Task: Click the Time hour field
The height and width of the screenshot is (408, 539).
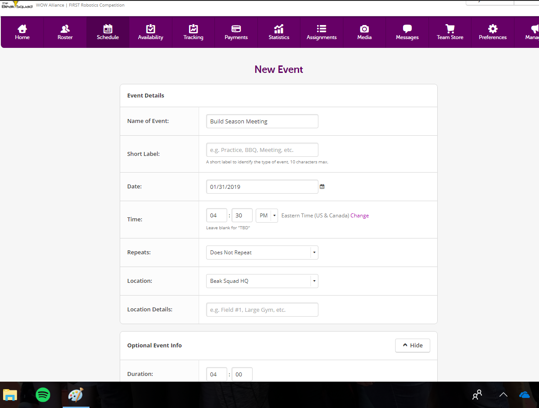Action: click(x=217, y=216)
